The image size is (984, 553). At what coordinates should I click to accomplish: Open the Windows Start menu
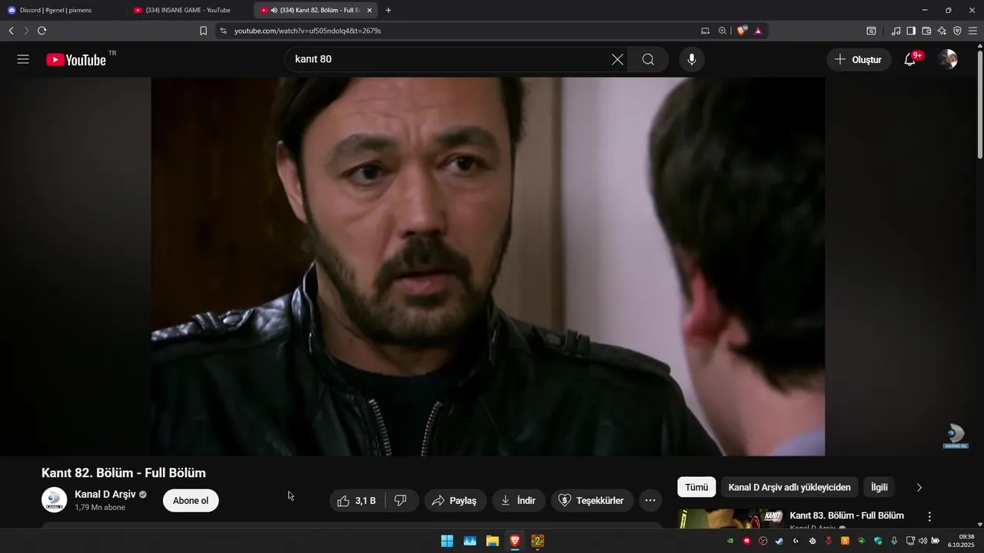[447, 541]
